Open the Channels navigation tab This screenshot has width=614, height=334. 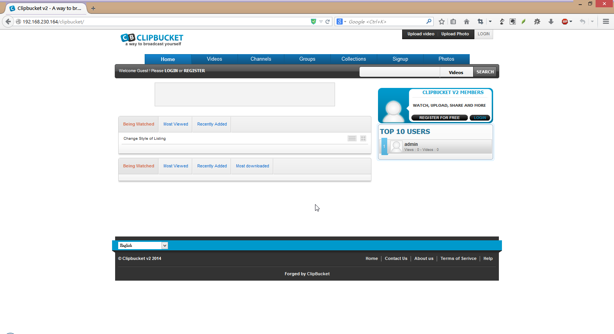(261, 59)
